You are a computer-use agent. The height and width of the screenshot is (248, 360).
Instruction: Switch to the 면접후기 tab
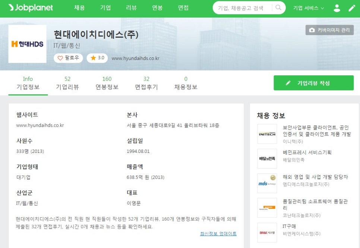point(146,83)
